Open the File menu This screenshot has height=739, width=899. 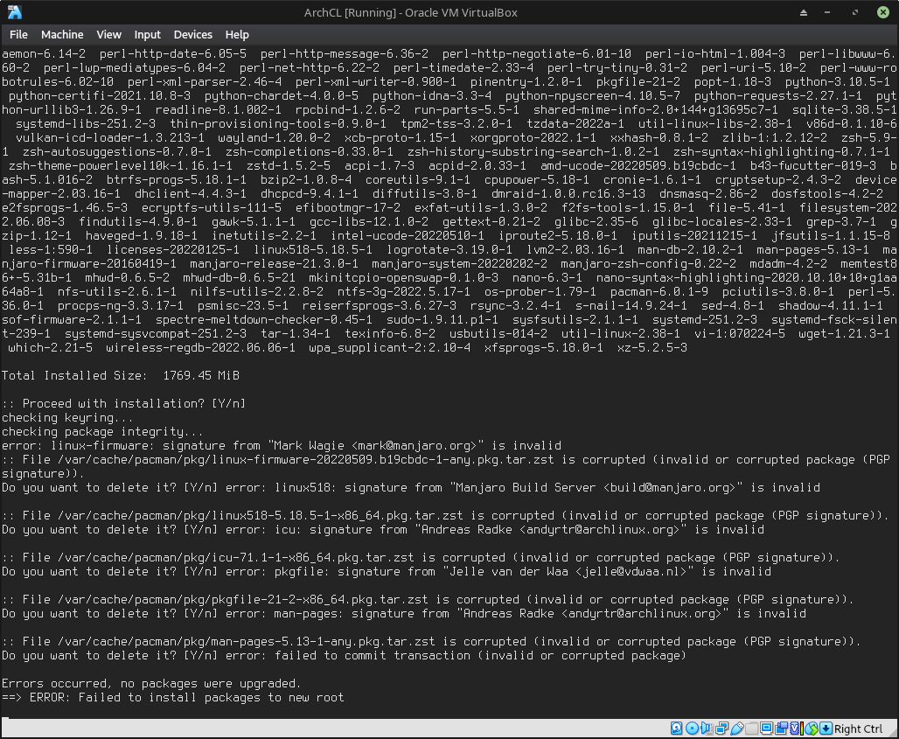point(18,34)
